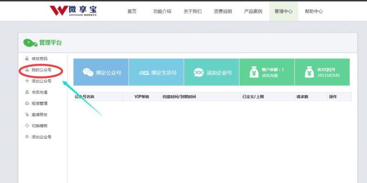Click the 公众号名称 column header
This screenshot has width=367, height=183.
click(84, 97)
